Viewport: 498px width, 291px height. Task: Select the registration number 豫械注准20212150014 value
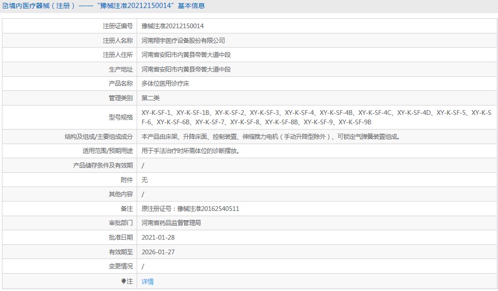point(172,26)
